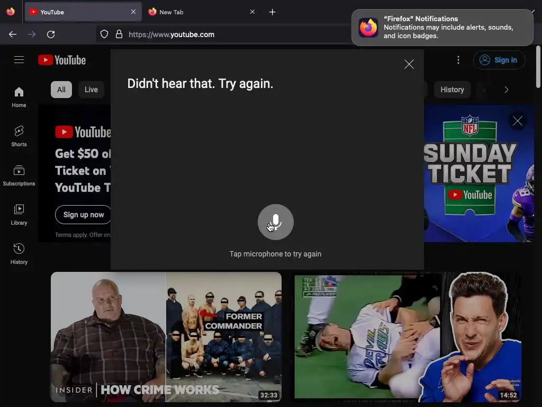
Task: Open the YouTube hamburger guide menu
Action: (x=19, y=60)
